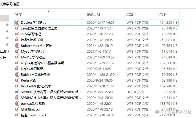Sort files by the 修改日期 column header
196x118 pixels.
(93, 14)
